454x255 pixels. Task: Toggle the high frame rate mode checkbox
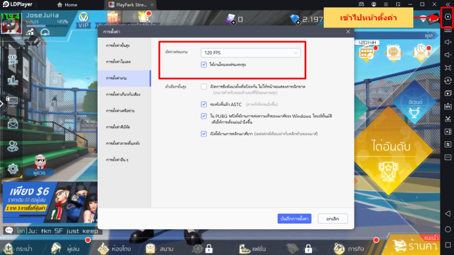click(x=204, y=65)
